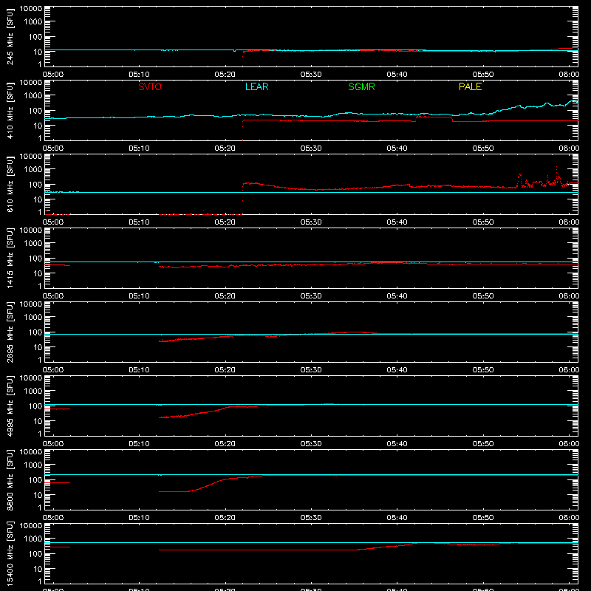
Task: Click 05:10 time label under 8800 MHz plot
Action: pos(139,518)
